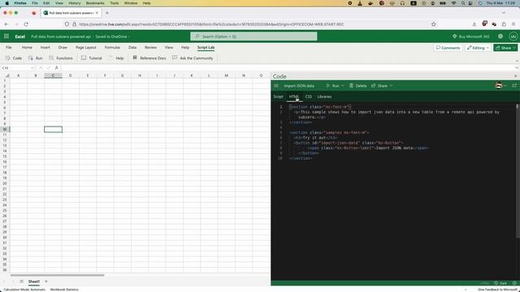
Task: Open the Data ribbon tab
Action: point(132,47)
